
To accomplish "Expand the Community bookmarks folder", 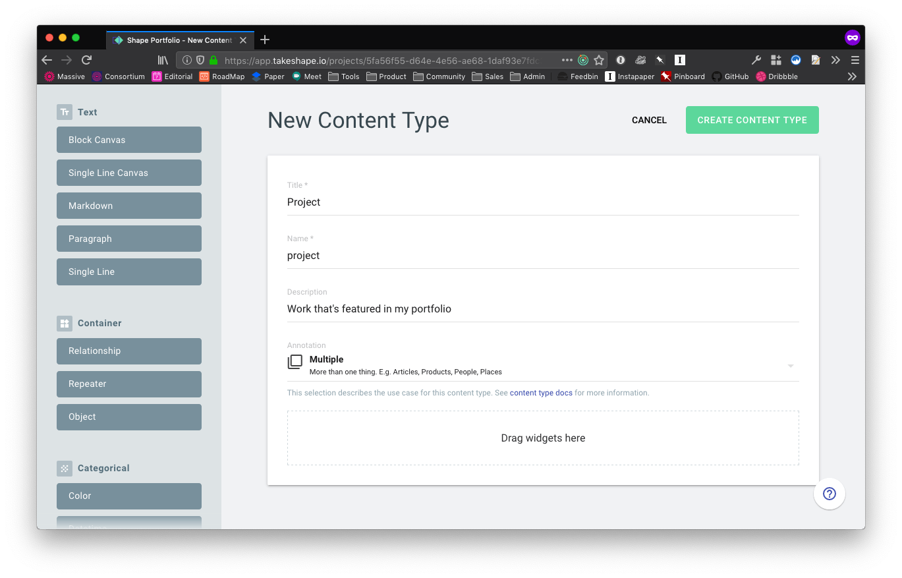I will [x=439, y=76].
